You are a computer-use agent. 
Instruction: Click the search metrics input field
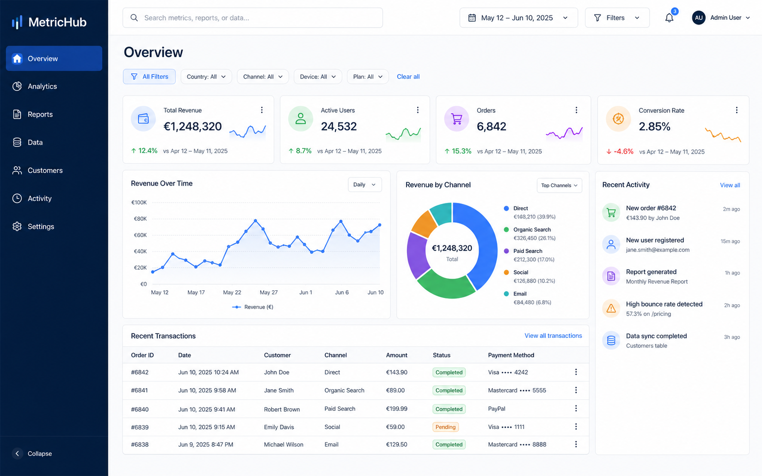point(253,18)
